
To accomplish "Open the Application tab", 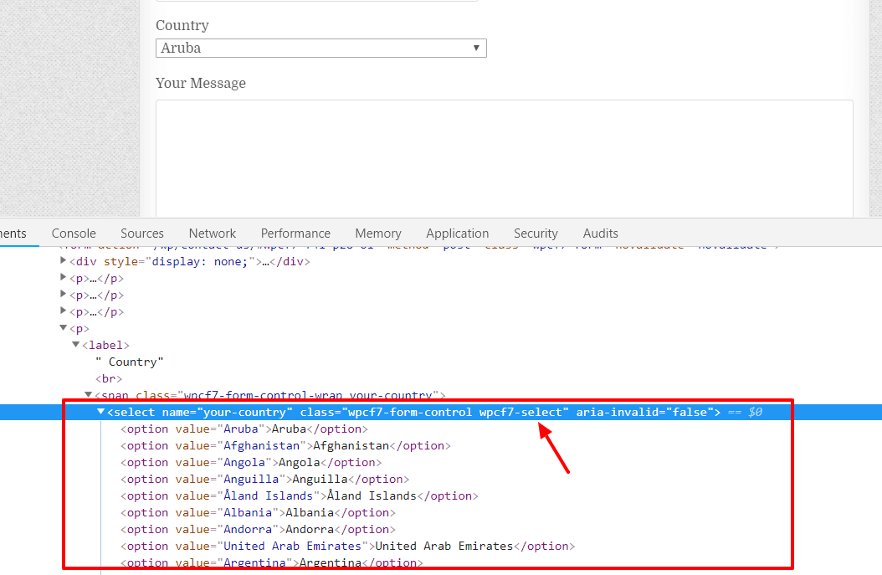I will (x=457, y=234).
